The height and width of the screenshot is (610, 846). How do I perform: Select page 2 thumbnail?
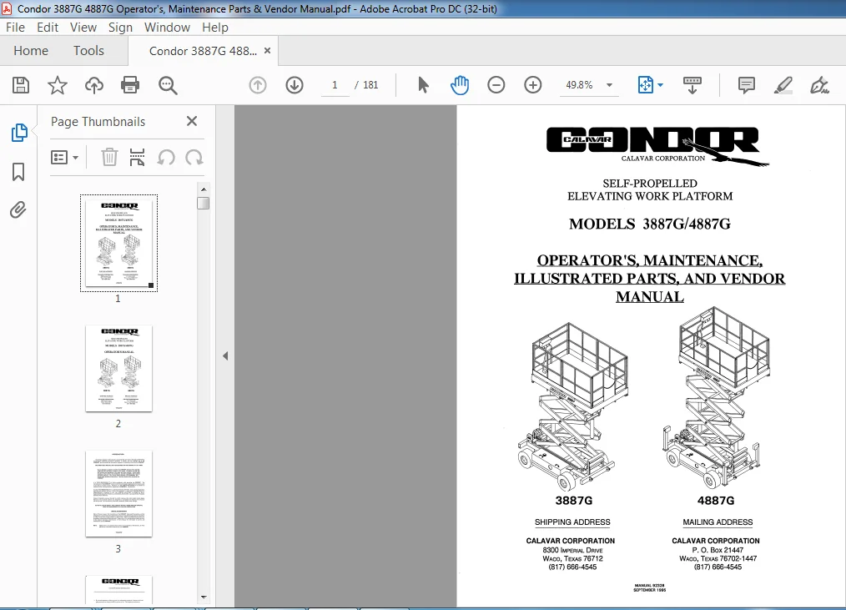(x=118, y=368)
